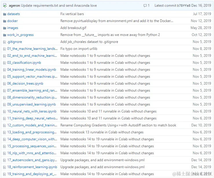Click 'Dec 16, 2019' in the commit header
This screenshot has height=178, width=214.
[201, 6]
